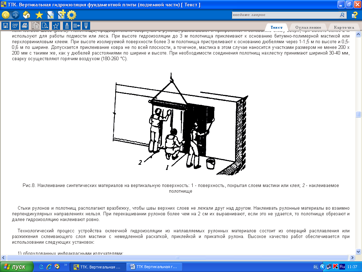Image resolution: width=362 pixels, height=272 pixels.
Task: Open the Home page icon
Action: pyautogui.click(x=27, y=15)
